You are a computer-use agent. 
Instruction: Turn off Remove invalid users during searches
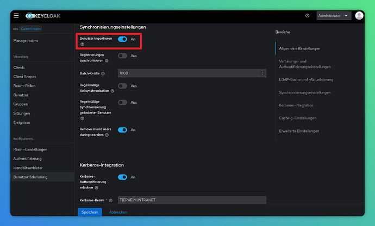pyautogui.click(x=122, y=130)
